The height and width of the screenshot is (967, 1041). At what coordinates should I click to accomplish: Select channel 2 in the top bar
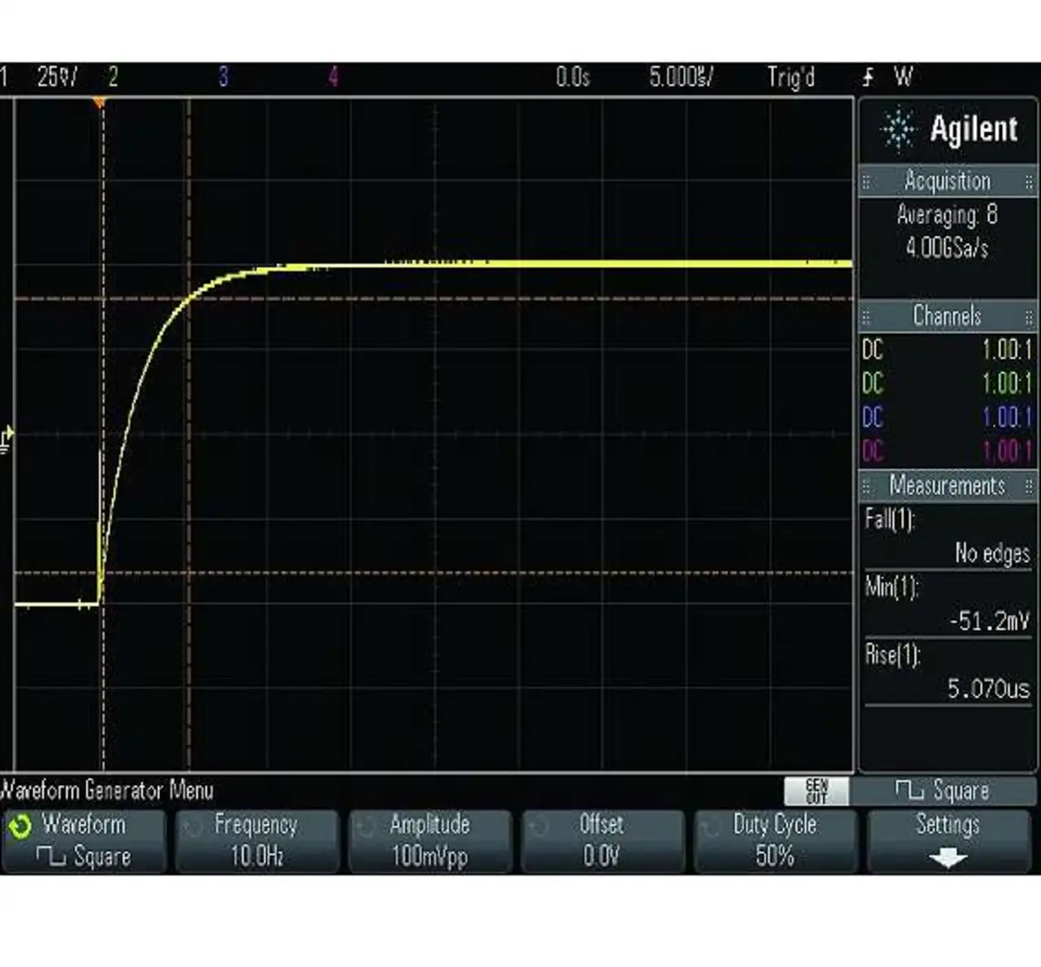[113, 78]
